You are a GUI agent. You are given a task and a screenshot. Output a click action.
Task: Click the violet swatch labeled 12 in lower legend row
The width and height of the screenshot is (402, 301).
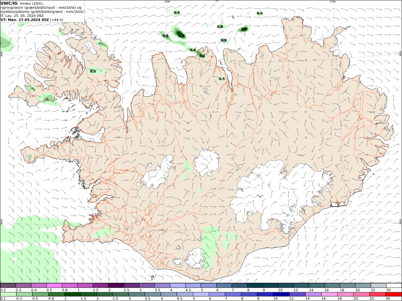297,294
